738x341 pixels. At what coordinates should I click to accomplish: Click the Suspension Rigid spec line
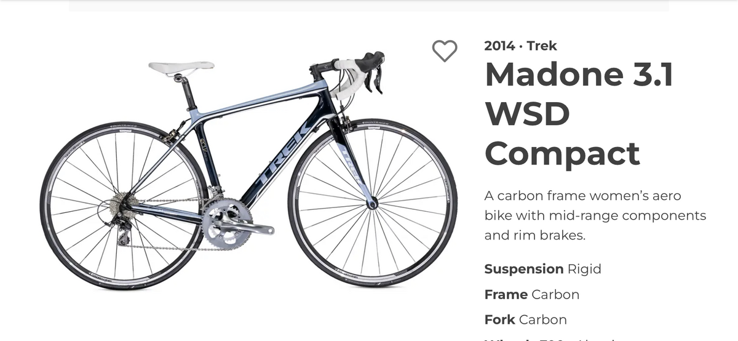pyautogui.click(x=542, y=269)
